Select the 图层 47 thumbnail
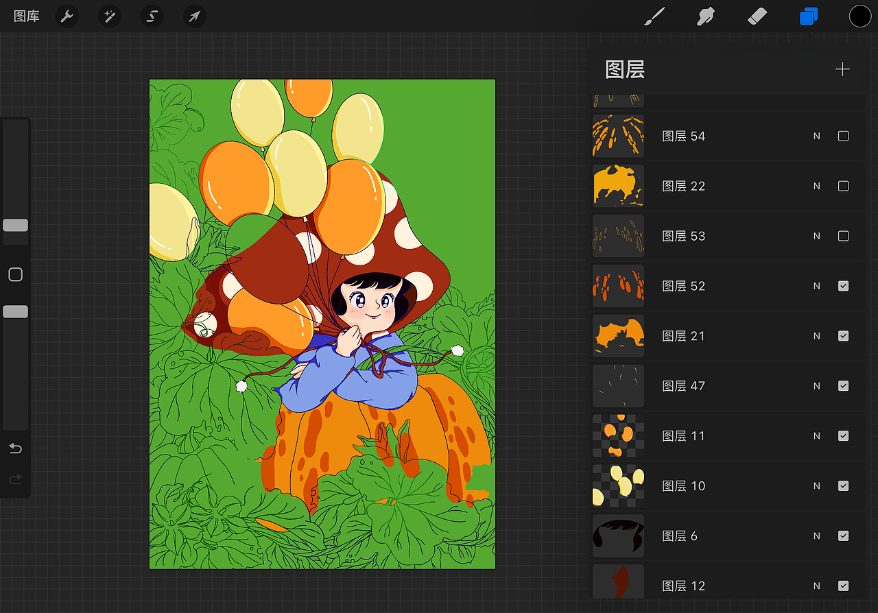The width and height of the screenshot is (878, 613). [618, 386]
